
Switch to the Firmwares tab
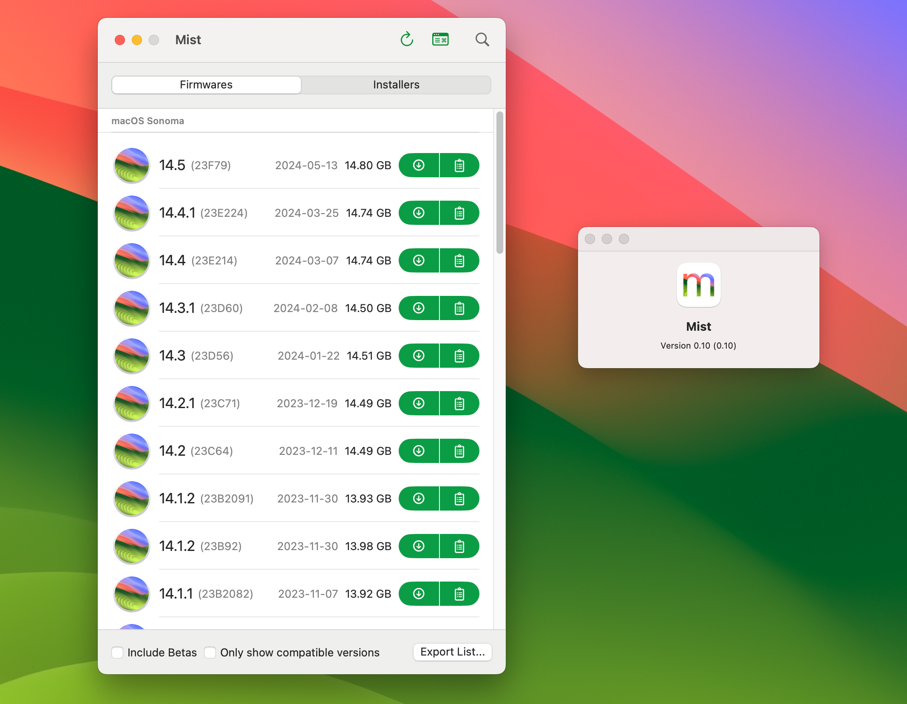click(x=206, y=85)
